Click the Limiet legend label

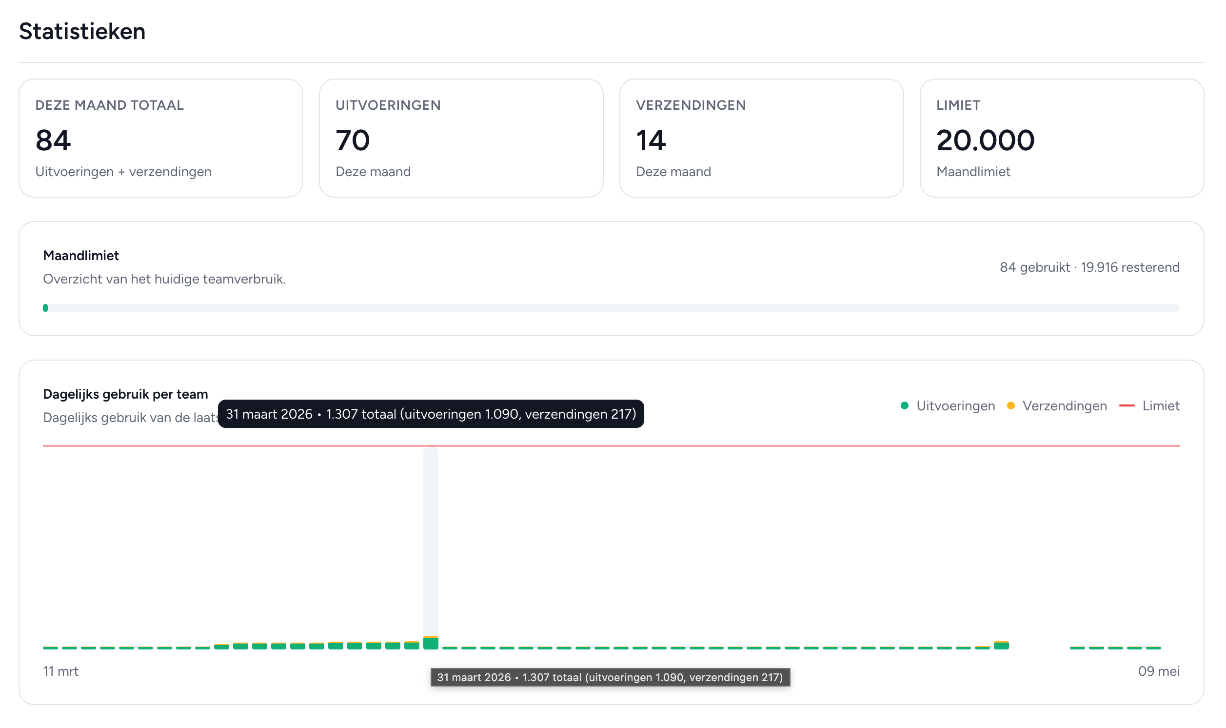[1161, 405]
